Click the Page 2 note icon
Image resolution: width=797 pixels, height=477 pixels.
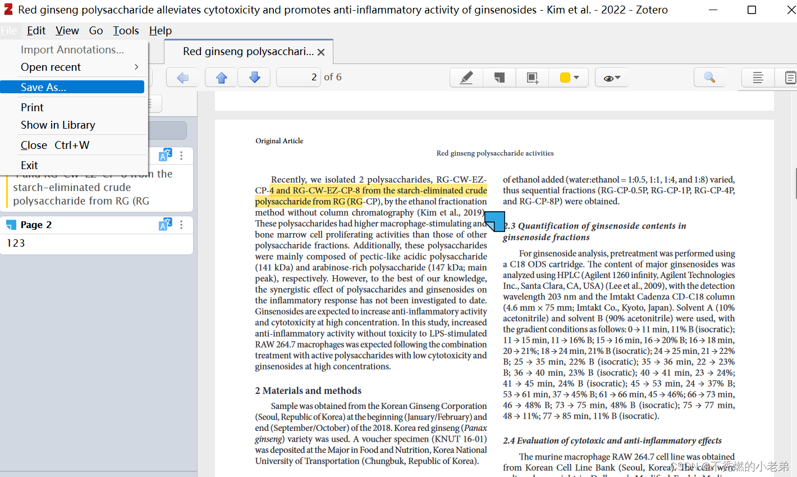(x=11, y=225)
